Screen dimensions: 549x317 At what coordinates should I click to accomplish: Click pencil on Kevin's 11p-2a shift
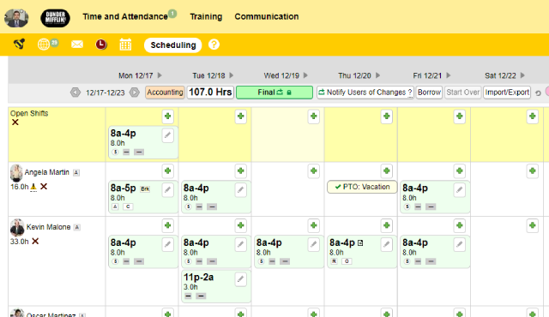tap(240, 279)
